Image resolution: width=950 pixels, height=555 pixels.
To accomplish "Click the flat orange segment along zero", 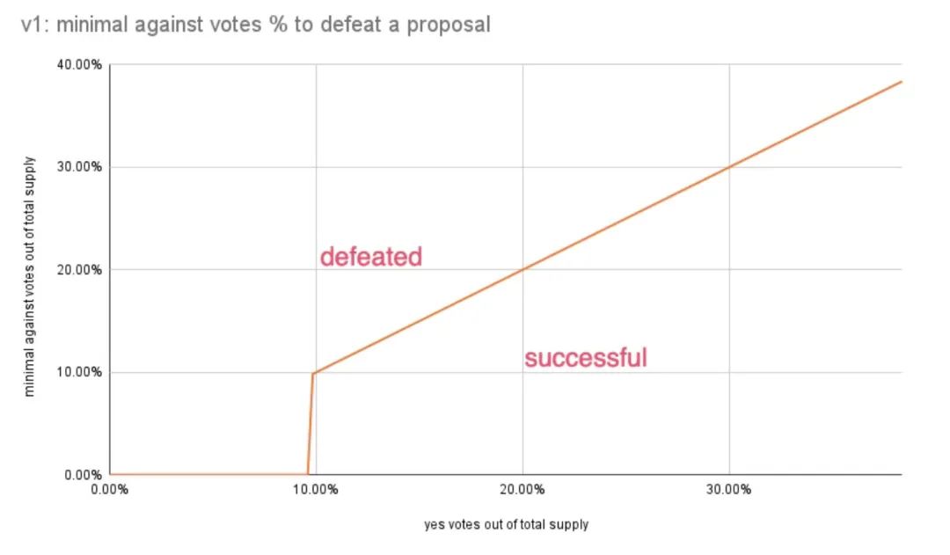I will pos(209,474).
